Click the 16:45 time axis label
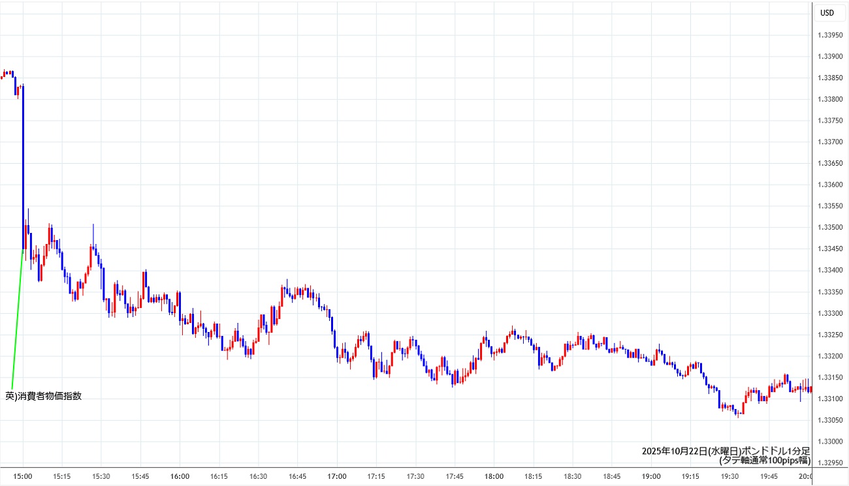Screen dimensions: 849x486 click(x=298, y=476)
